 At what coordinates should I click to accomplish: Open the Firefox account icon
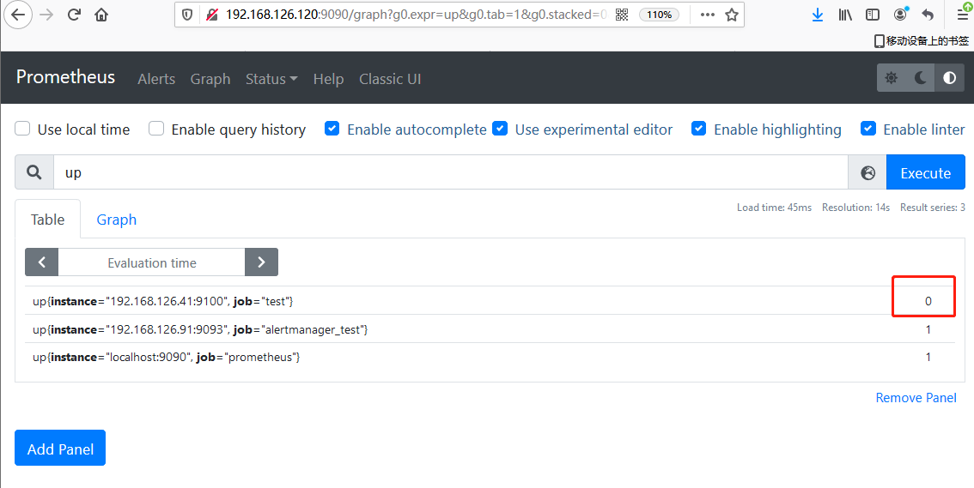pyautogui.click(x=900, y=15)
